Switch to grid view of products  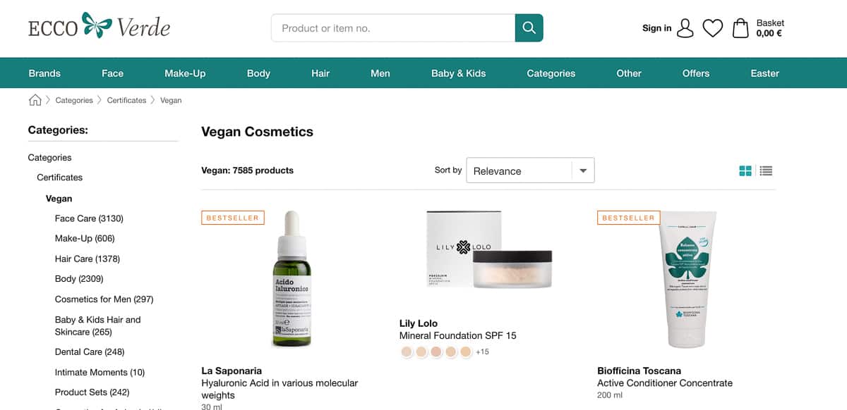pyautogui.click(x=745, y=170)
